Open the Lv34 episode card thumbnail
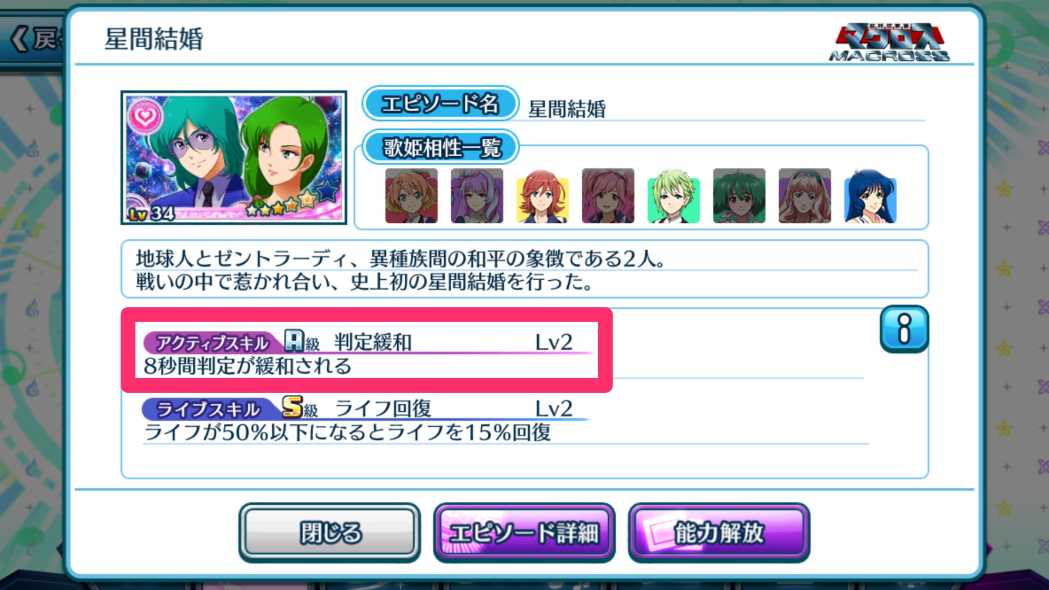The width and height of the screenshot is (1049, 590). click(234, 158)
